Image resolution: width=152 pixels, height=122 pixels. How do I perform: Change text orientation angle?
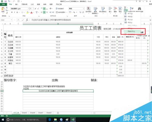point(51,9)
